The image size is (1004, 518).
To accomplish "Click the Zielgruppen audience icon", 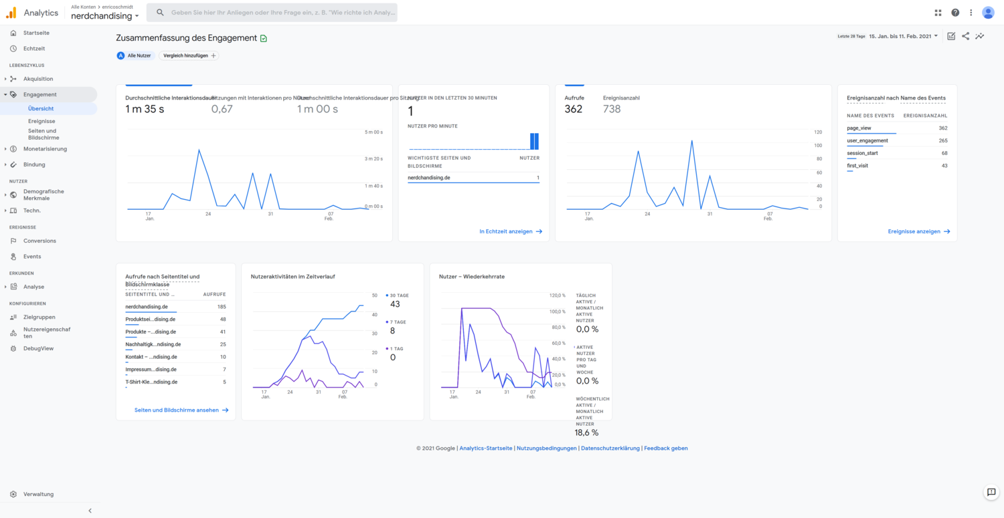I will pos(13,317).
